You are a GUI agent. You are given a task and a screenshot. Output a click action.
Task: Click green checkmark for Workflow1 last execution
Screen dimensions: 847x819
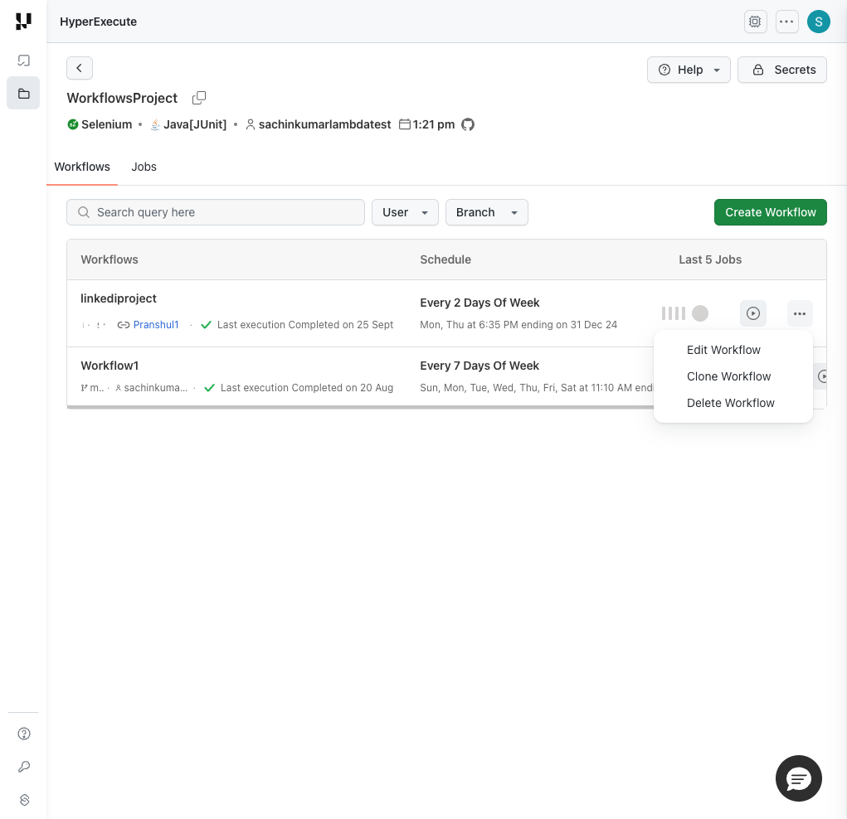[210, 388]
